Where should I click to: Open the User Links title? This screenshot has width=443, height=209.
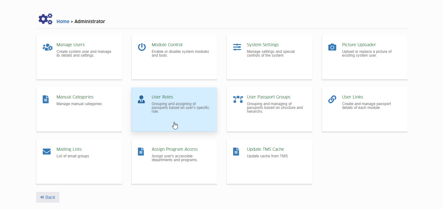pos(353,97)
